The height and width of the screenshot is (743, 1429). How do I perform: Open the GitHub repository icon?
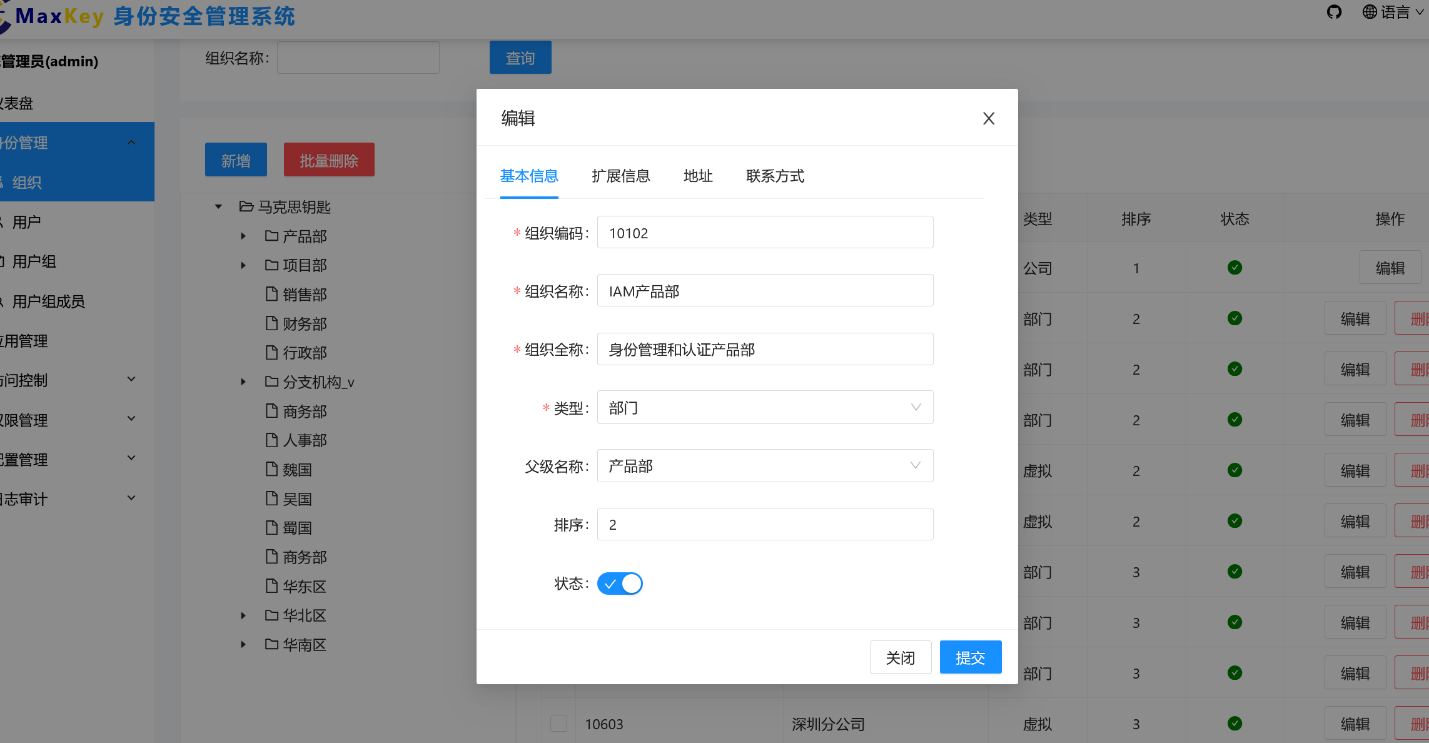click(1335, 12)
